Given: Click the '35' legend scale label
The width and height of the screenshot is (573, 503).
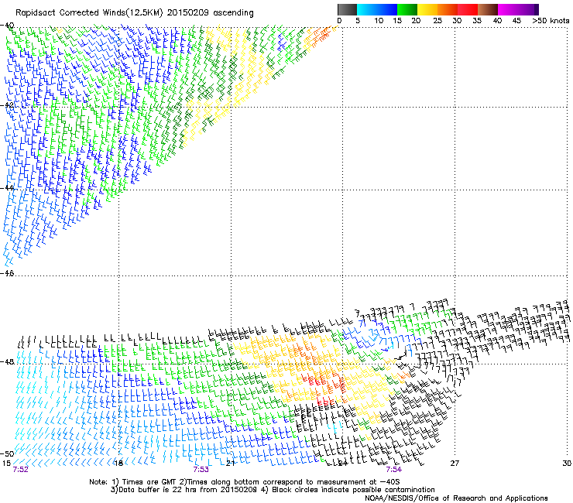Looking at the screenshot, I should (477, 21).
